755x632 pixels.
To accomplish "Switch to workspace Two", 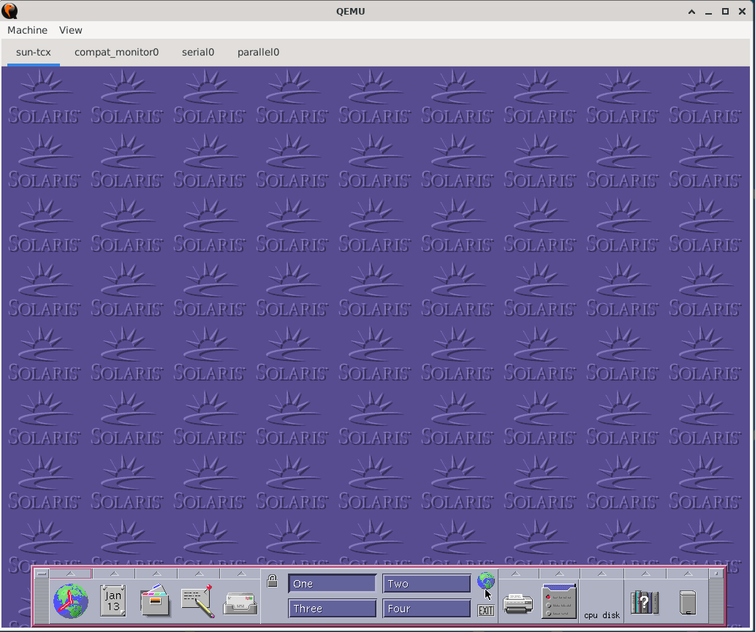I will [x=426, y=584].
